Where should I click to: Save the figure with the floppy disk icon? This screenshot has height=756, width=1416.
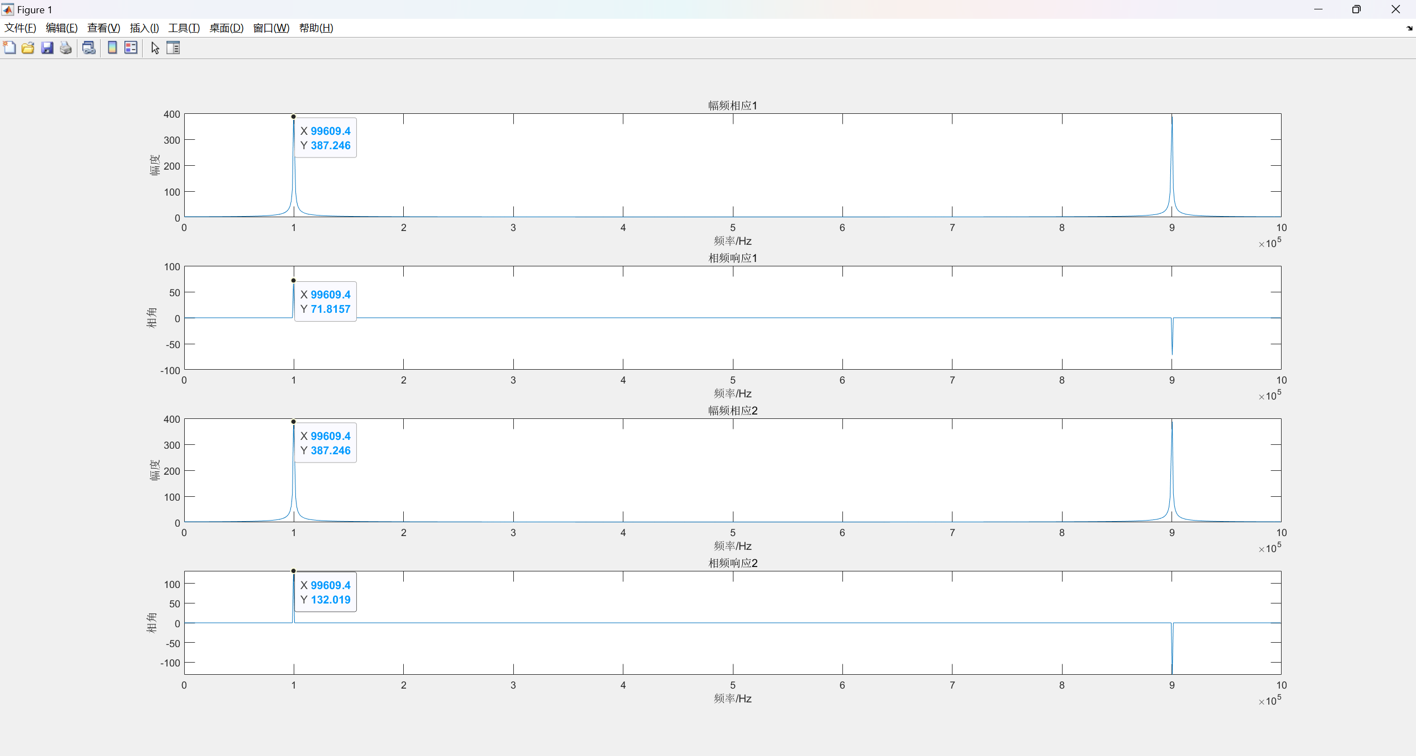[47, 48]
